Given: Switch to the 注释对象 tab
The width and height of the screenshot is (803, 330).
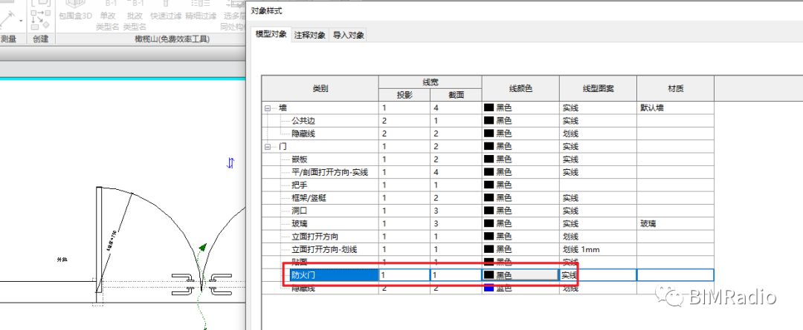Looking at the screenshot, I should (310, 36).
